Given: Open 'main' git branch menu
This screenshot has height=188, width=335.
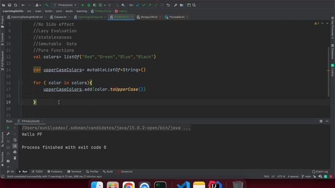Looking at the screenshot, I should point(306,177).
